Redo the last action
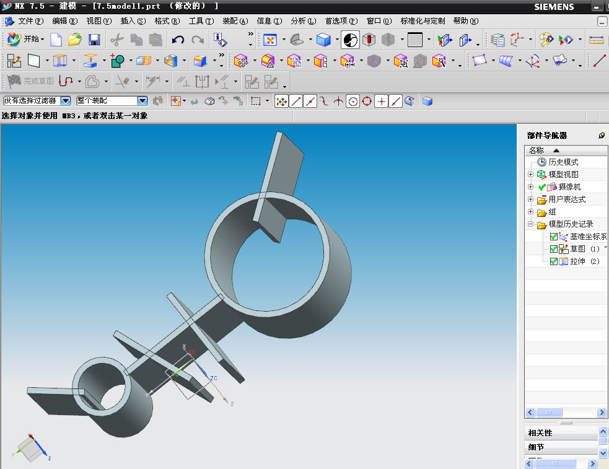 pos(198,40)
